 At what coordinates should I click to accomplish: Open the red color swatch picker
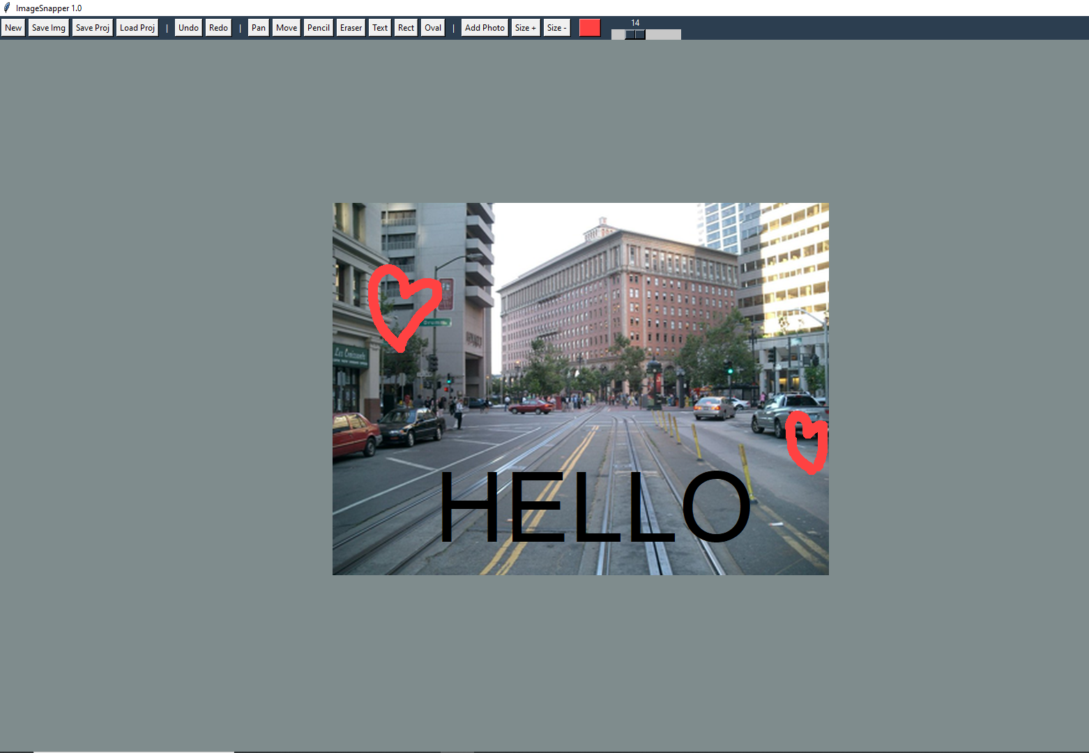[590, 28]
